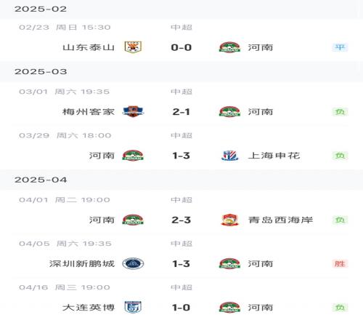The height and width of the screenshot is (320, 363).
Task: Select the 2025-03 month header
Action: (181, 72)
